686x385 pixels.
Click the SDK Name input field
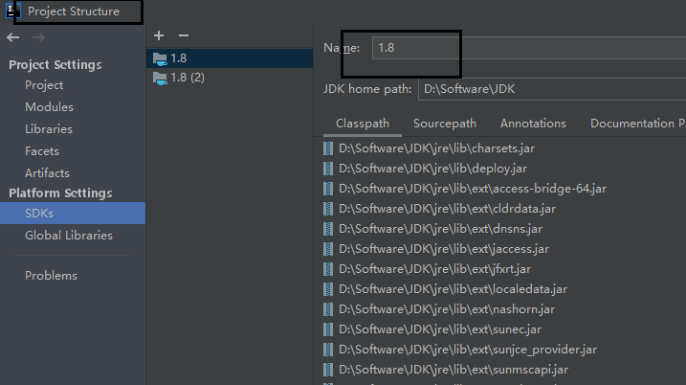[529, 48]
